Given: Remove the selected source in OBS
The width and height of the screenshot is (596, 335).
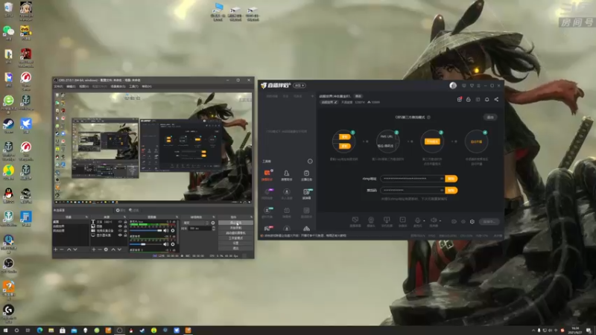Looking at the screenshot, I should click(100, 249).
